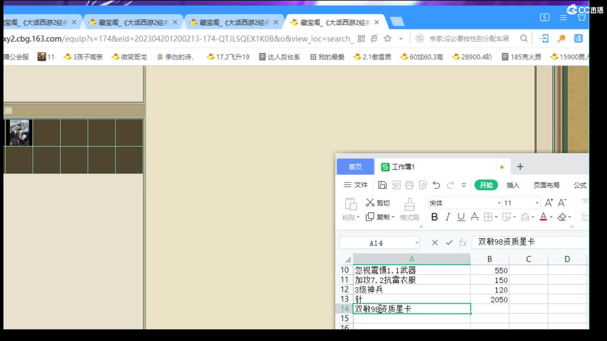Expand the quick access toolbar customize arrow
This screenshot has height=341, width=607.
pyautogui.click(x=464, y=185)
